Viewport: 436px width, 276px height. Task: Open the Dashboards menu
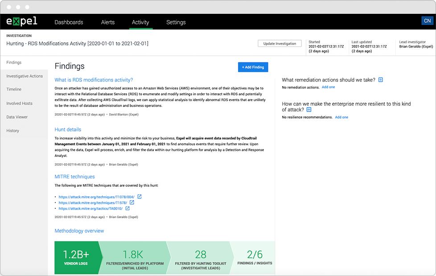pos(69,22)
